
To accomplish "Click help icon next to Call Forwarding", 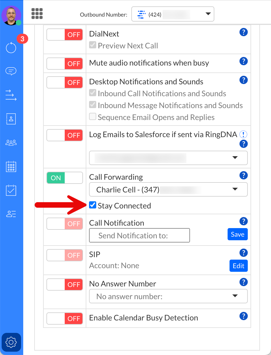I will click(x=243, y=175).
